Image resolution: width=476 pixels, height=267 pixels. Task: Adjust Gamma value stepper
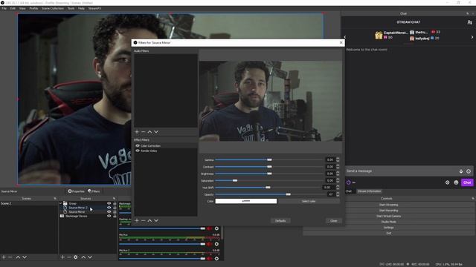338,159
